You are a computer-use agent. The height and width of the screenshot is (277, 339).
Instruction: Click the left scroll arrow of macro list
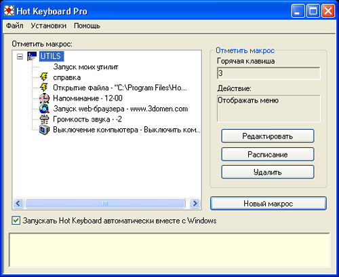click(x=18, y=203)
